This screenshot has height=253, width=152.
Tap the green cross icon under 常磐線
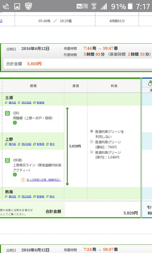pos(15,123)
